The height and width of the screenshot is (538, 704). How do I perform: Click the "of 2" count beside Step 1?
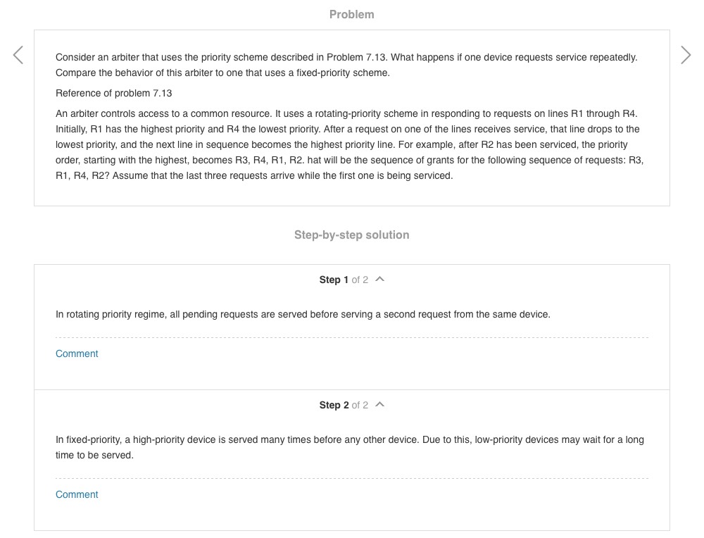coord(360,280)
